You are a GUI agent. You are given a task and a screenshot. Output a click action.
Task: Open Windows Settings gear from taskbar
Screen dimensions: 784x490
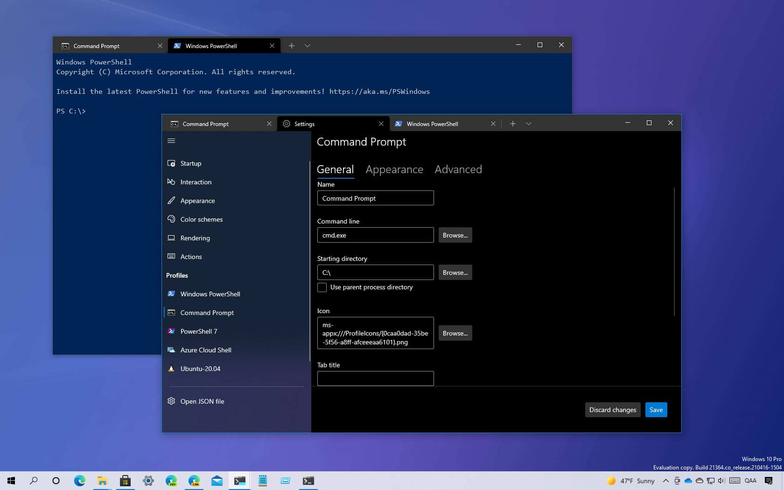pyautogui.click(x=148, y=481)
